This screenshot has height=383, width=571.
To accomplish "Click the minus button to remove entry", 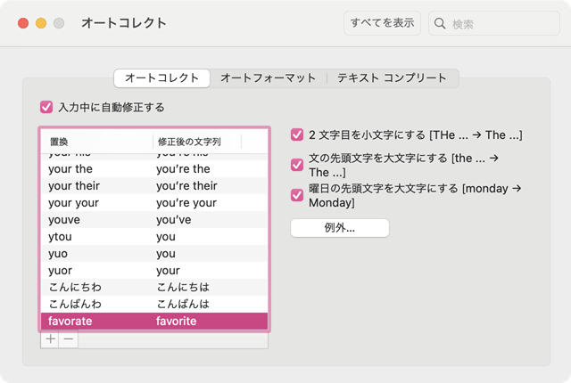I will pos(69,339).
